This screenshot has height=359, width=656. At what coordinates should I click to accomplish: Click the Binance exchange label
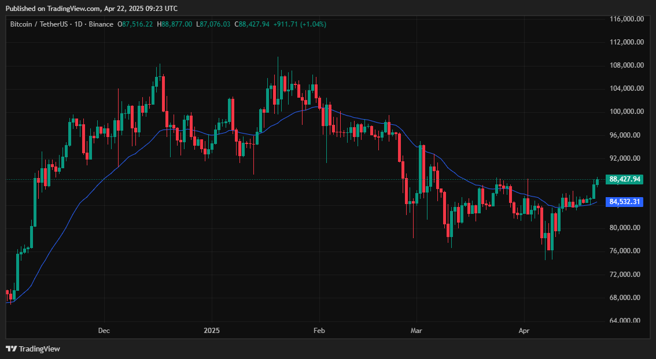tap(101, 24)
